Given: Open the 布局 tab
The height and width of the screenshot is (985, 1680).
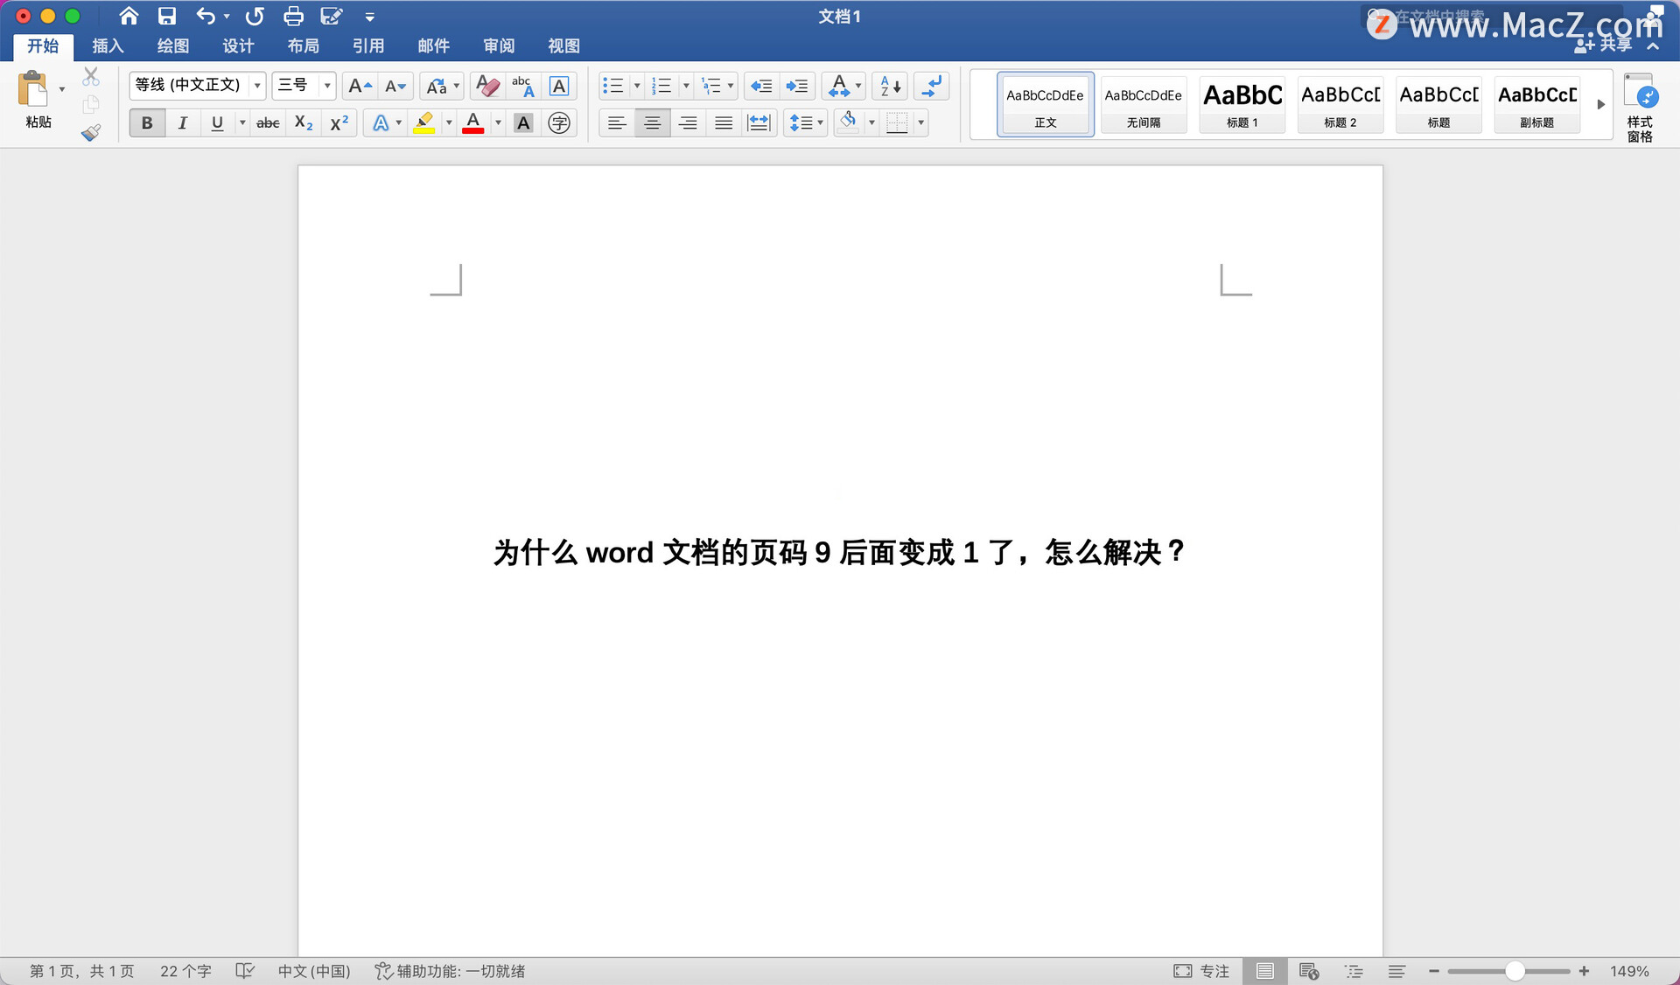Looking at the screenshot, I should click(x=304, y=46).
